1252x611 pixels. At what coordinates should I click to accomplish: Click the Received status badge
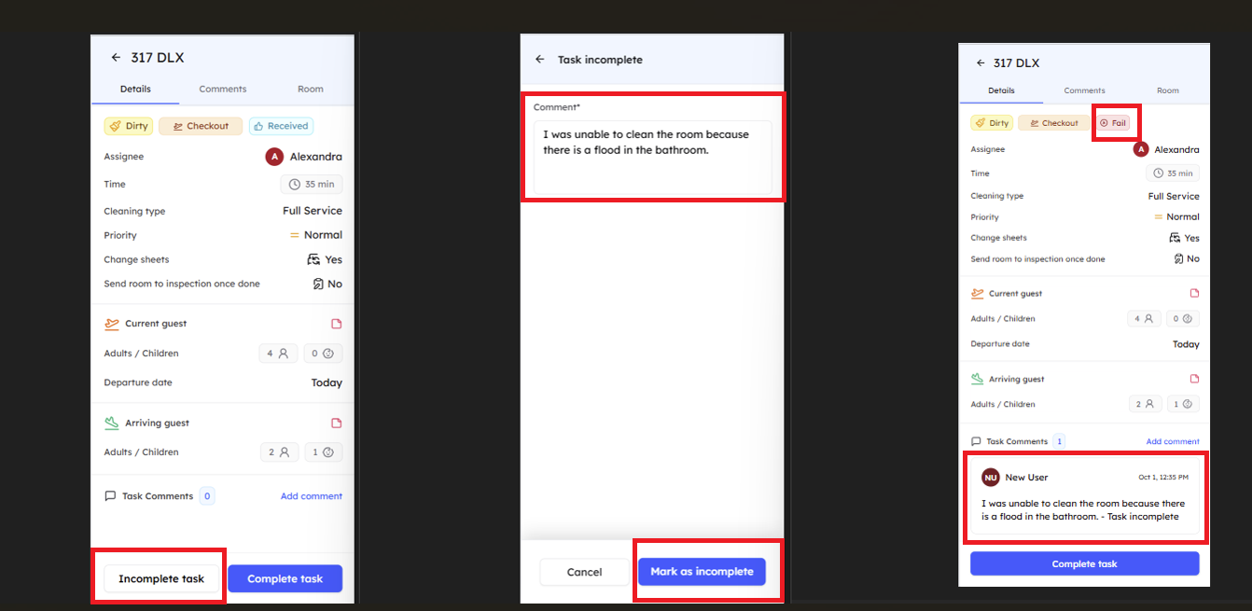coord(281,126)
